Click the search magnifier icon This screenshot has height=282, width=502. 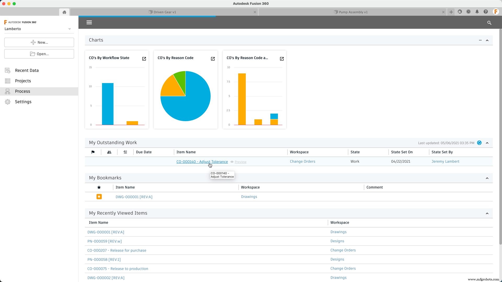(x=489, y=23)
